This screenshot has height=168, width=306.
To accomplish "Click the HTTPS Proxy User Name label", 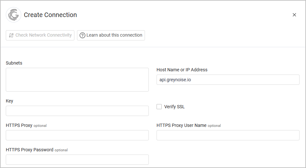I will [181, 125].
